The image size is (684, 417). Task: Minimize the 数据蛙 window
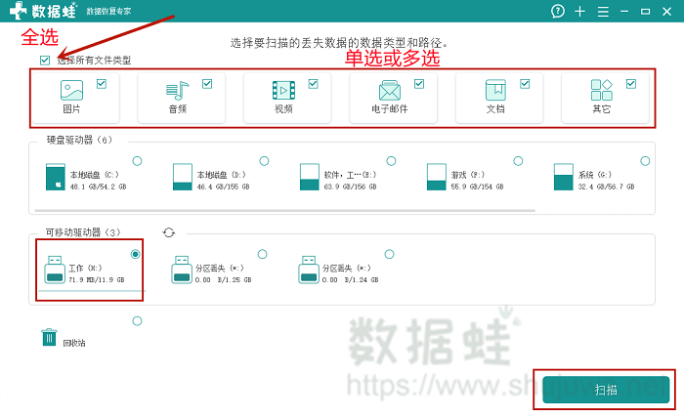tap(624, 12)
